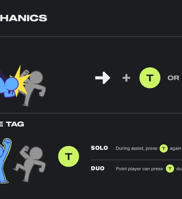Click the blue green-outlined character at bottom
Image resolution: width=182 pixels, height=199 pixels.
[x=4, y=161]
